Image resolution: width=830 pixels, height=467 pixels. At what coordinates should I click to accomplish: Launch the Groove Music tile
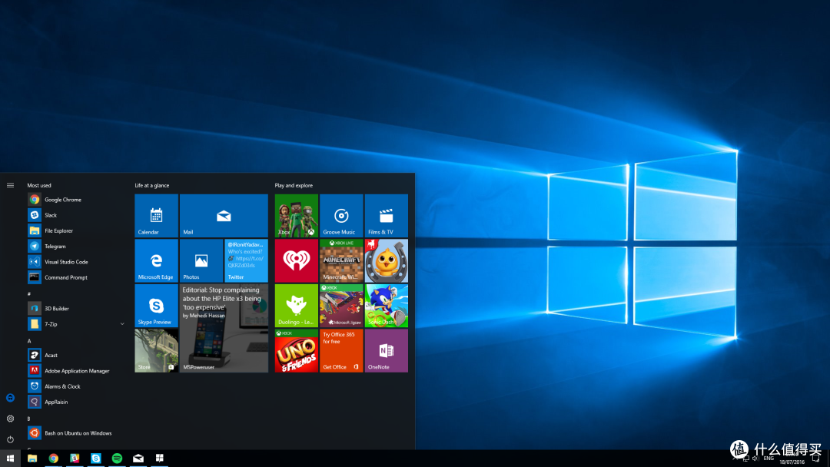click(341, 215)
